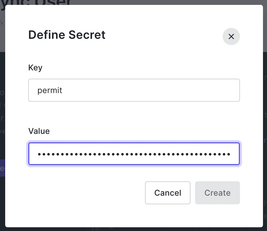Click the Value field label
The width and height of the screenshot is (267, 231).
[x=39, y=131]
